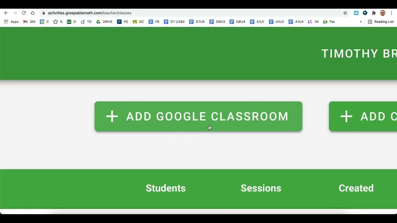Click the Created column header

(x=356, y=188)
